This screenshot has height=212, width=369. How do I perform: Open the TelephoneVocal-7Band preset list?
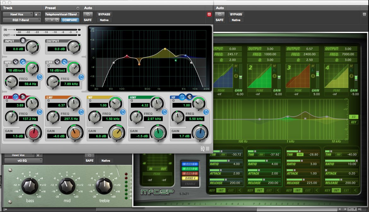[62, 14]
